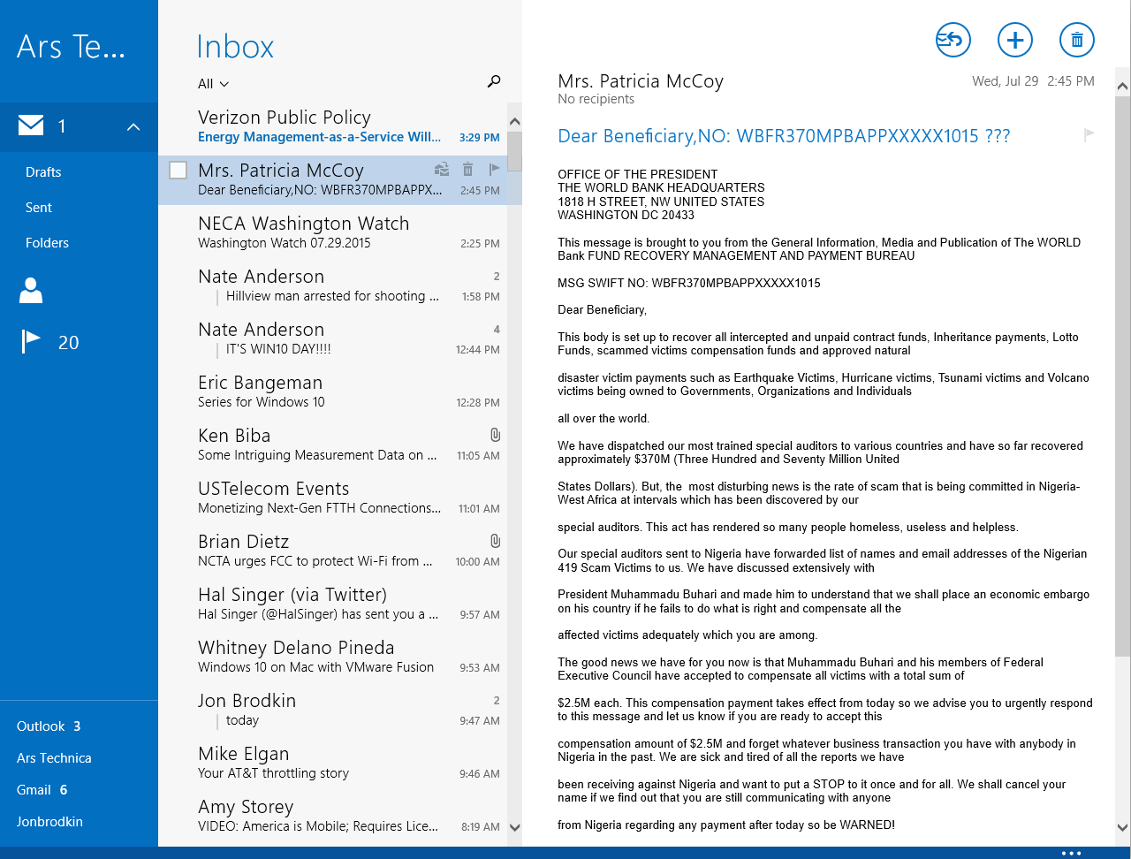Show flagged messages via the sidebar flag icon

click(x=29, y=340)
